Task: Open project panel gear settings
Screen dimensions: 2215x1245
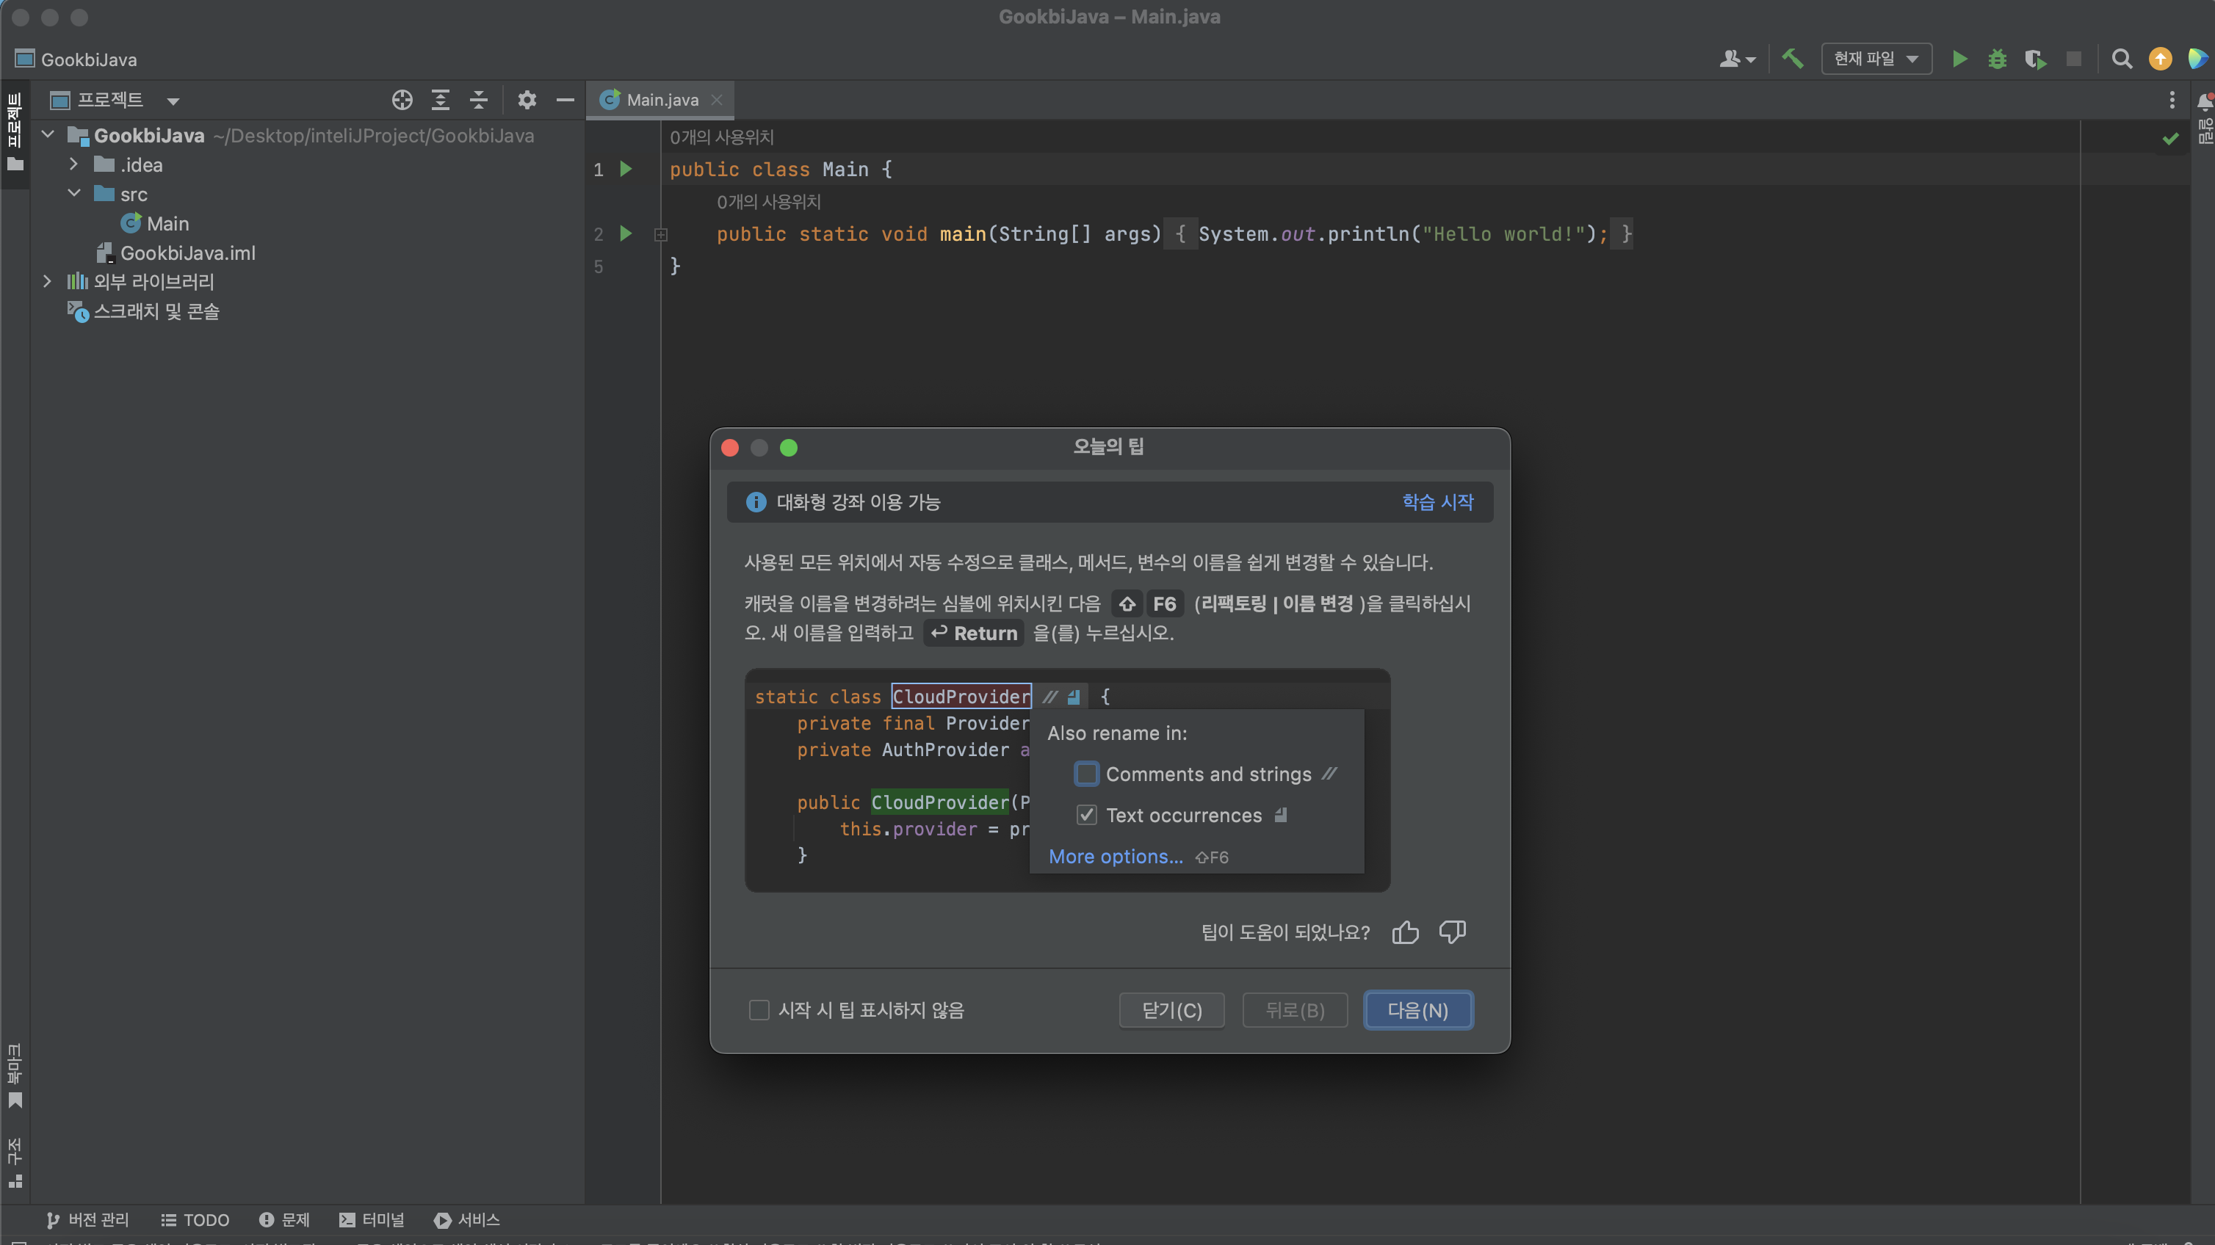Action: coord(527,100)
